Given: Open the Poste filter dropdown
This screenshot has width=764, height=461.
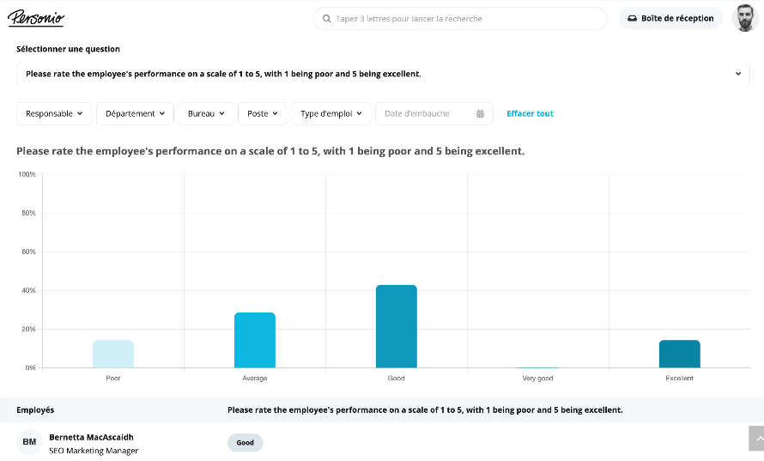Looking at the screenshot, I should pyautogui.click(x=262, y=113).
